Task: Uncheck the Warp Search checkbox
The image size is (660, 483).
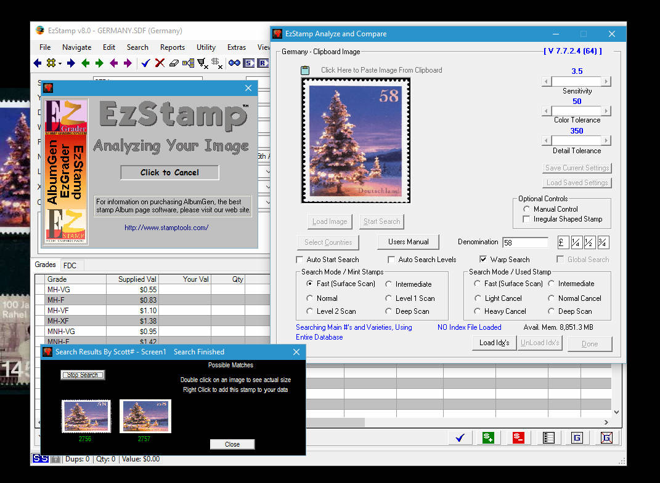Action: [483, 260]
